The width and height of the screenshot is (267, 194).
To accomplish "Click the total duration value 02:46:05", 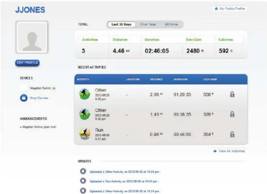I will 157,51.
